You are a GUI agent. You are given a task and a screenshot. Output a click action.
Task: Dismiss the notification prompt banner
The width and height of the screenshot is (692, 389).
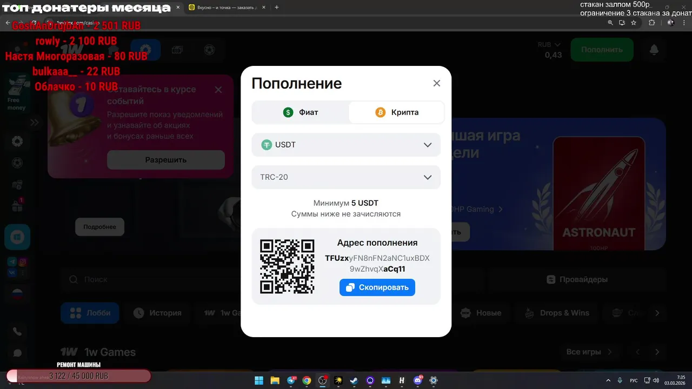[218, 90]
